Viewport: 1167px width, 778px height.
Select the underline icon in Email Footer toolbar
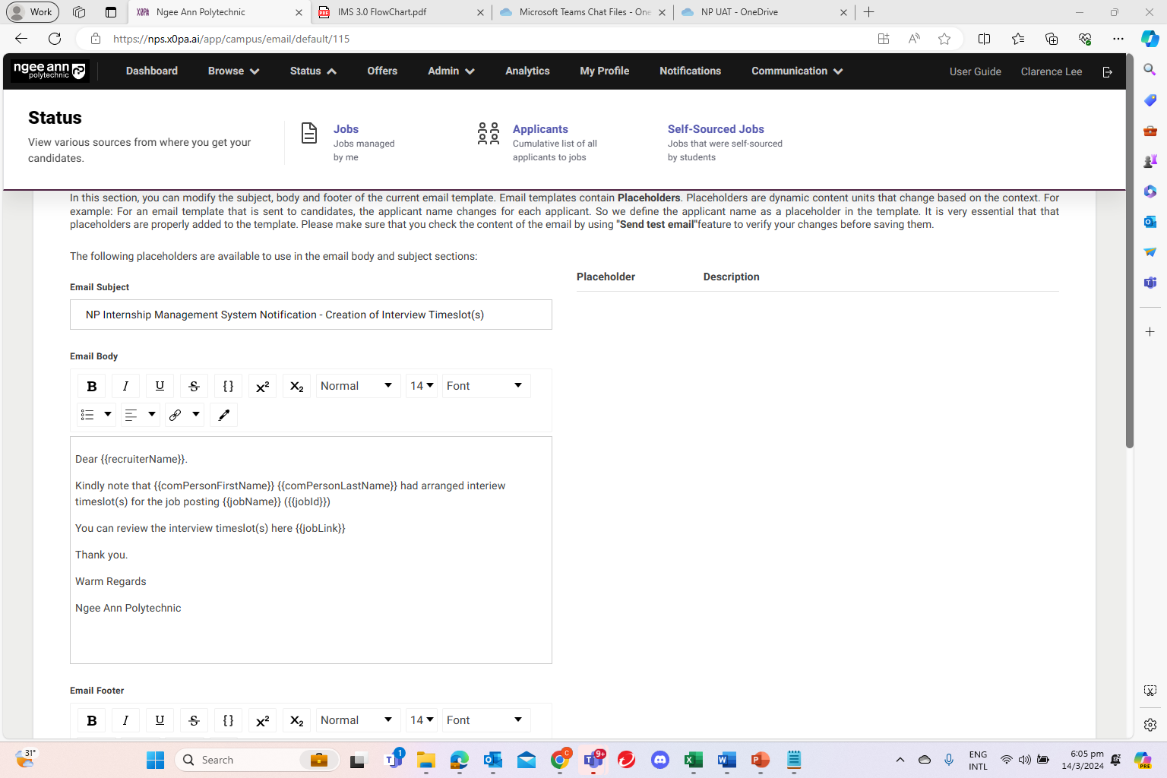click(x=160, y=719)
